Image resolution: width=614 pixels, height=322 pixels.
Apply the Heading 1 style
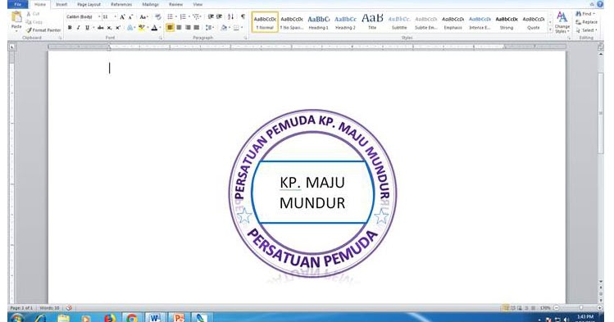point(318,22)
